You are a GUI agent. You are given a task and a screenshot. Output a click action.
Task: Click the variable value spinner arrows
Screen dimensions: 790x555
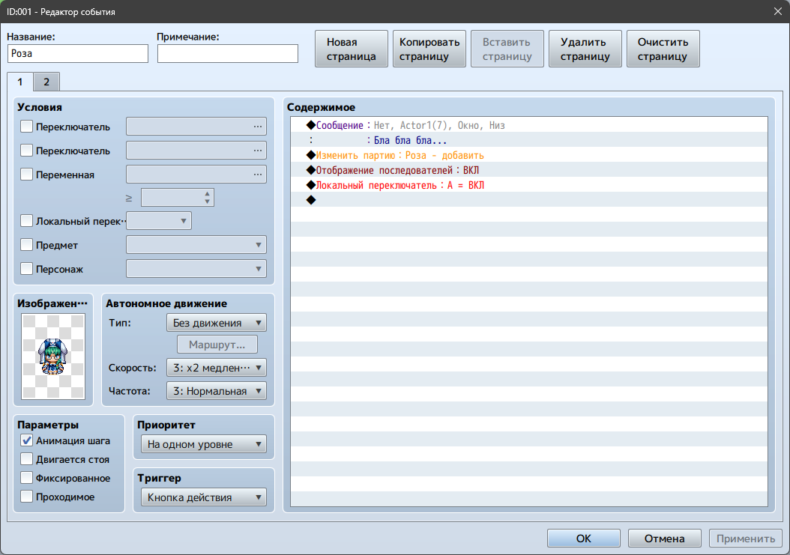(x=207, y=198)
